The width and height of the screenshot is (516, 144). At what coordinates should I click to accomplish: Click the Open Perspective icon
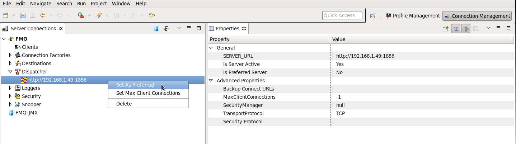coord(373,16)
